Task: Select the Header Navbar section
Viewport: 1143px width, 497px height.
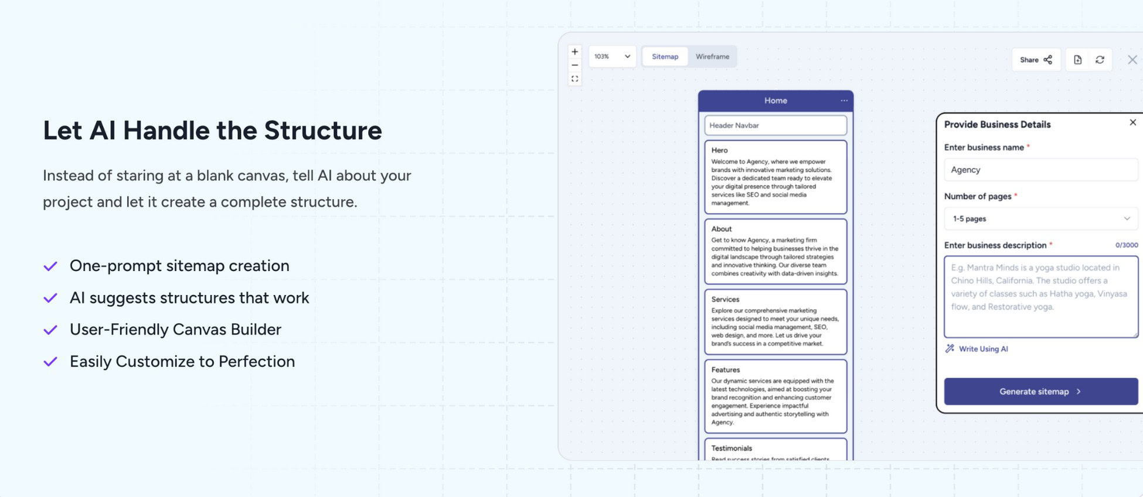Action: 775,125
